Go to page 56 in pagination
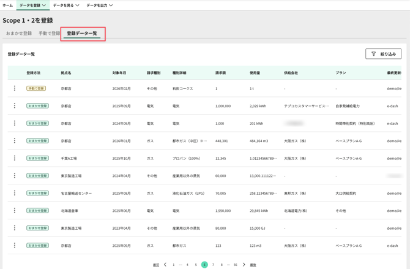The height and width of the screenshot is (269, 410). 235,265
